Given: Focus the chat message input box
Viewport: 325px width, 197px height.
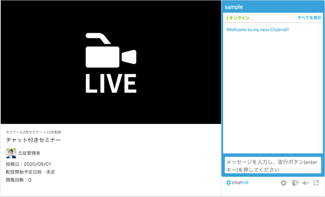Looking at the screenshot, I should point(273,166).
